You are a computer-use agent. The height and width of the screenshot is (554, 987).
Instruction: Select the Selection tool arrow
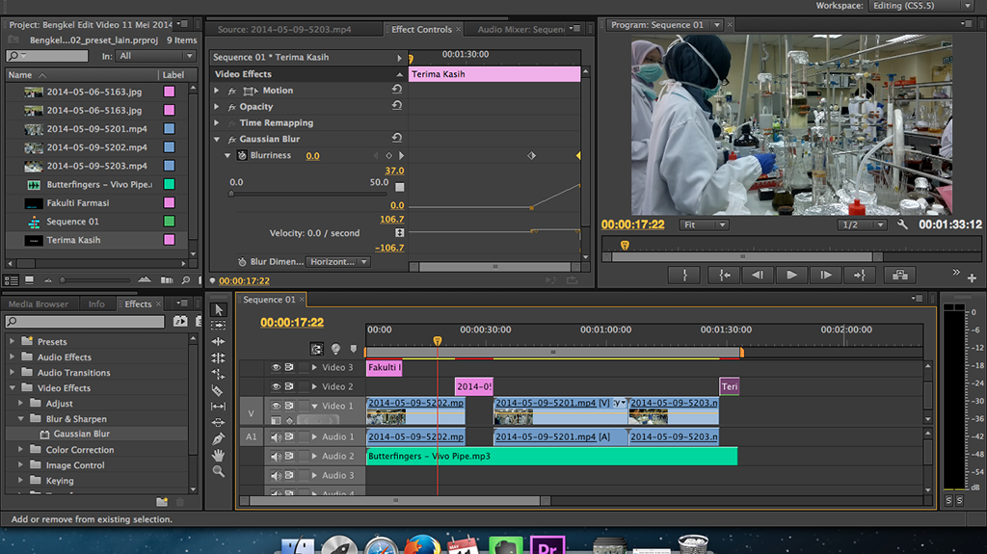219,309
